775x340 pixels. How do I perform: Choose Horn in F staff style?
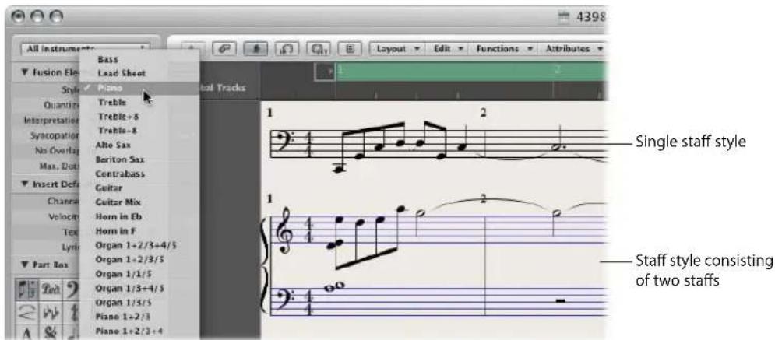coord(139,231)
